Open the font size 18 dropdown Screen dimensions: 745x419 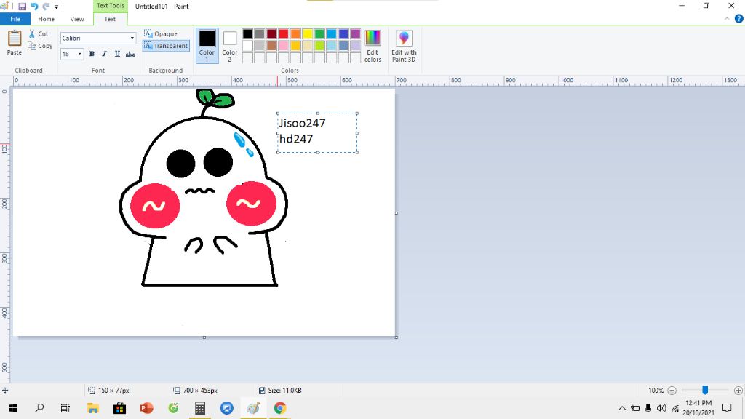[x=80, y=54]
